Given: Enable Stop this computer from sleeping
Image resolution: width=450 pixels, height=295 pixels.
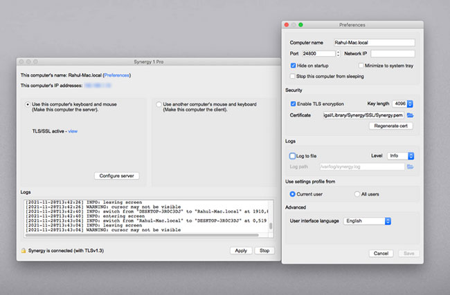Looking at the screenshot, I should coord(294,75).
